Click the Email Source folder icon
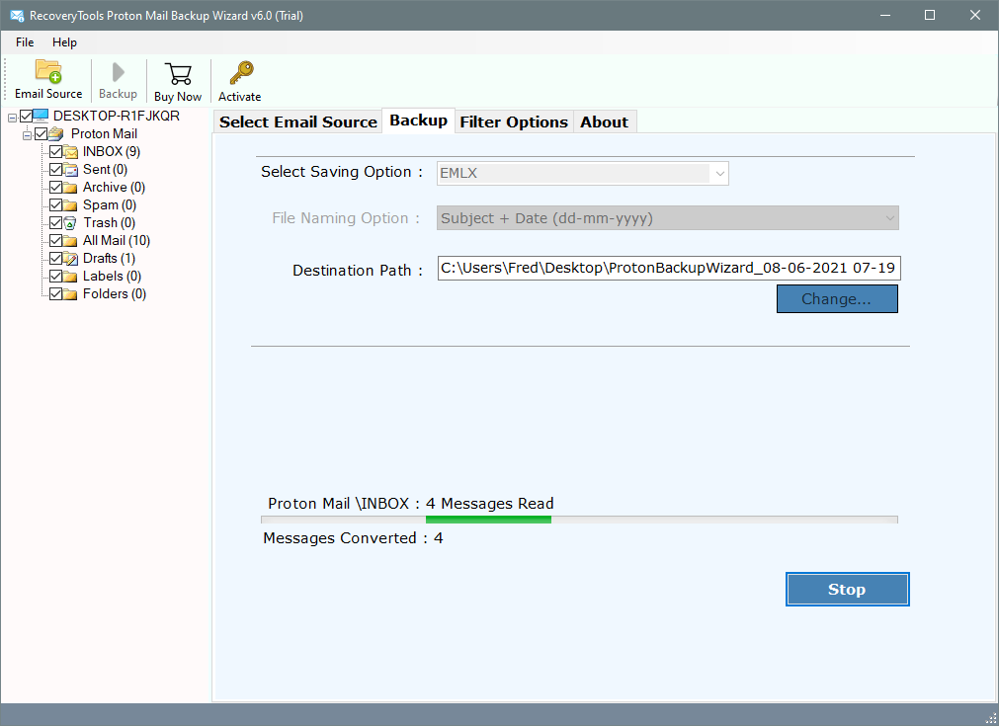This screenshot has width=999, height=726. click(x=48, y=71)
